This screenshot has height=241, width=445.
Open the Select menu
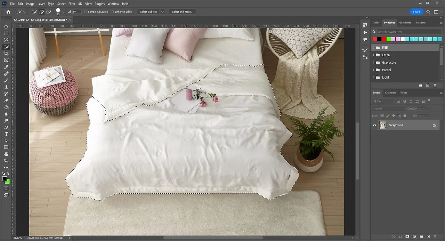point(62,4)
